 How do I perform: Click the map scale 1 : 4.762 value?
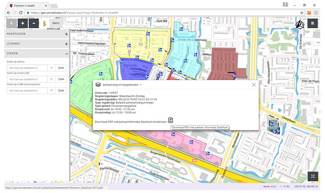click(x=285, y=187)
